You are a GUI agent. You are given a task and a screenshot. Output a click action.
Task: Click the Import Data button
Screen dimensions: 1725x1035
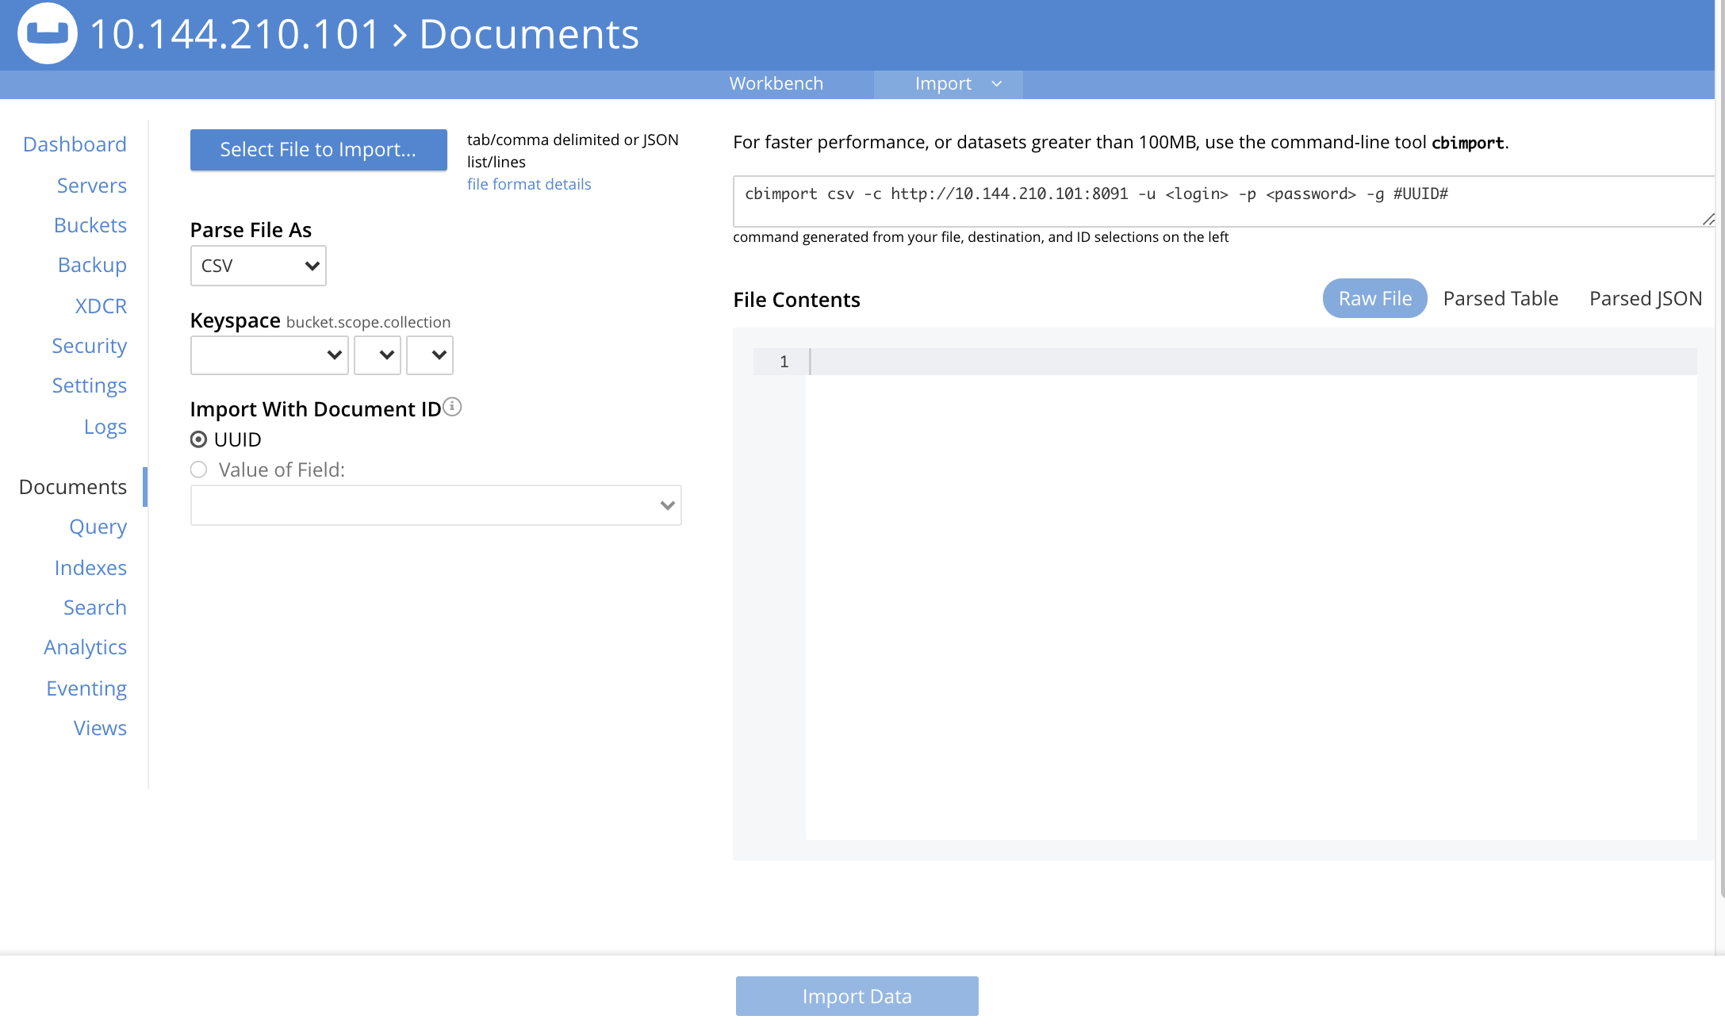[857, 997]
